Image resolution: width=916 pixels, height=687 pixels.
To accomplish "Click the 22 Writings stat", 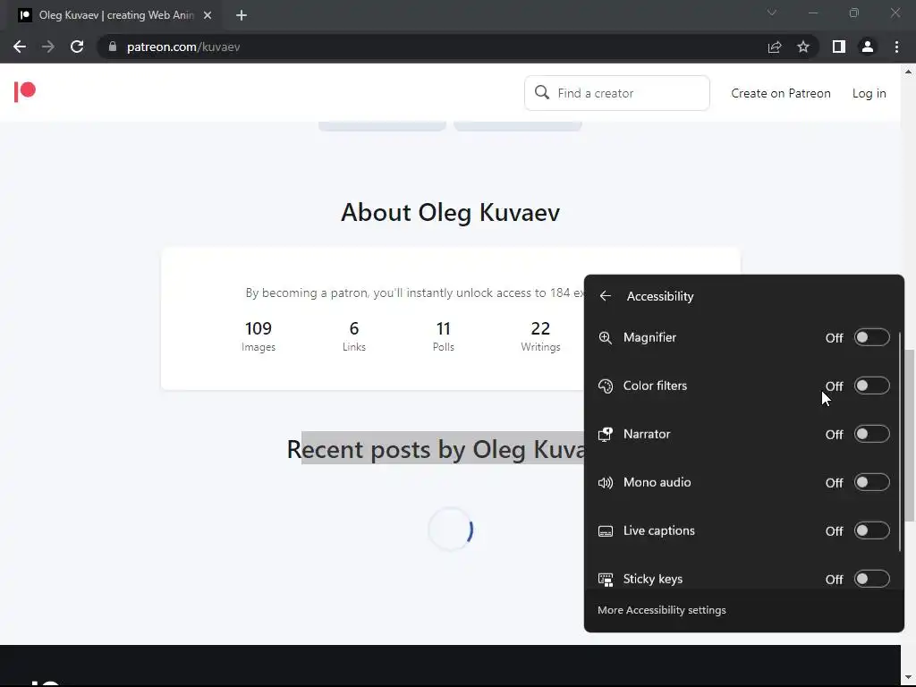I will tap(540, 336).
